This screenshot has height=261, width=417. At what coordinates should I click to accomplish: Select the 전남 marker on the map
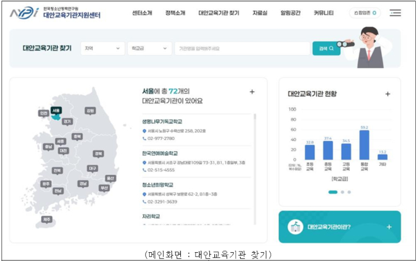pyautogui.click(x=58, y=191)
